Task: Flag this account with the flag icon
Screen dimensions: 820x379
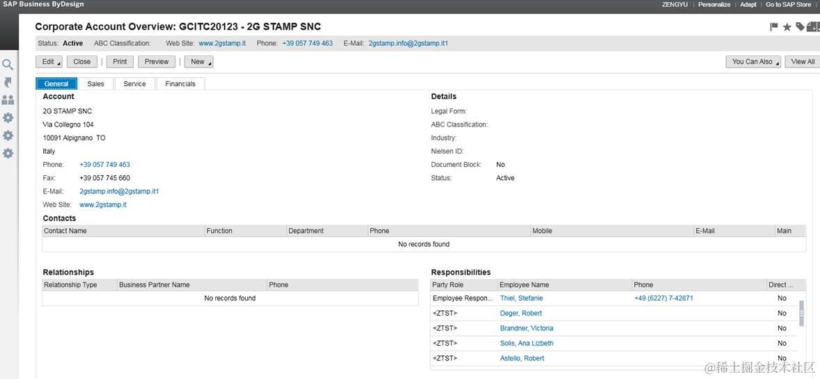Action: (x=775, y=26)
